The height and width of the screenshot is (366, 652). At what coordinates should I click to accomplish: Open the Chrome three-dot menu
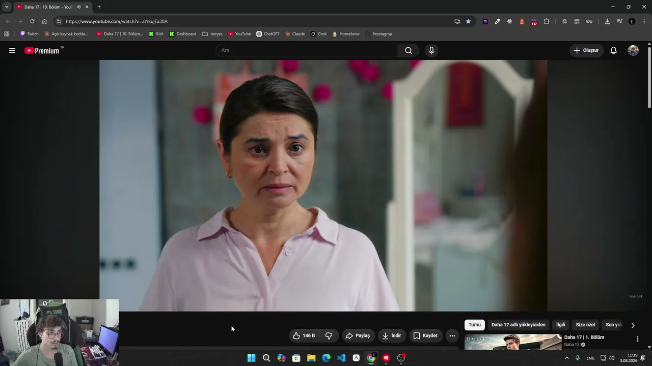644,21
